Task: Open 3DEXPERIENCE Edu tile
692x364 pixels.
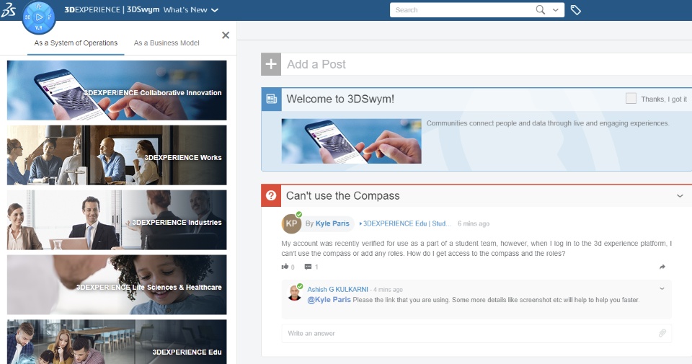Action: coord(117,342)
